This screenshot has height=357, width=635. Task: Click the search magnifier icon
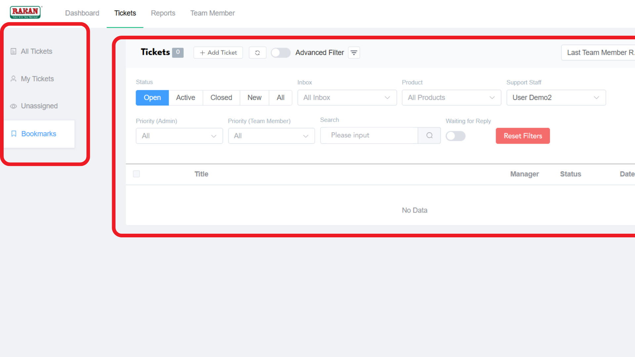point(429,136)
